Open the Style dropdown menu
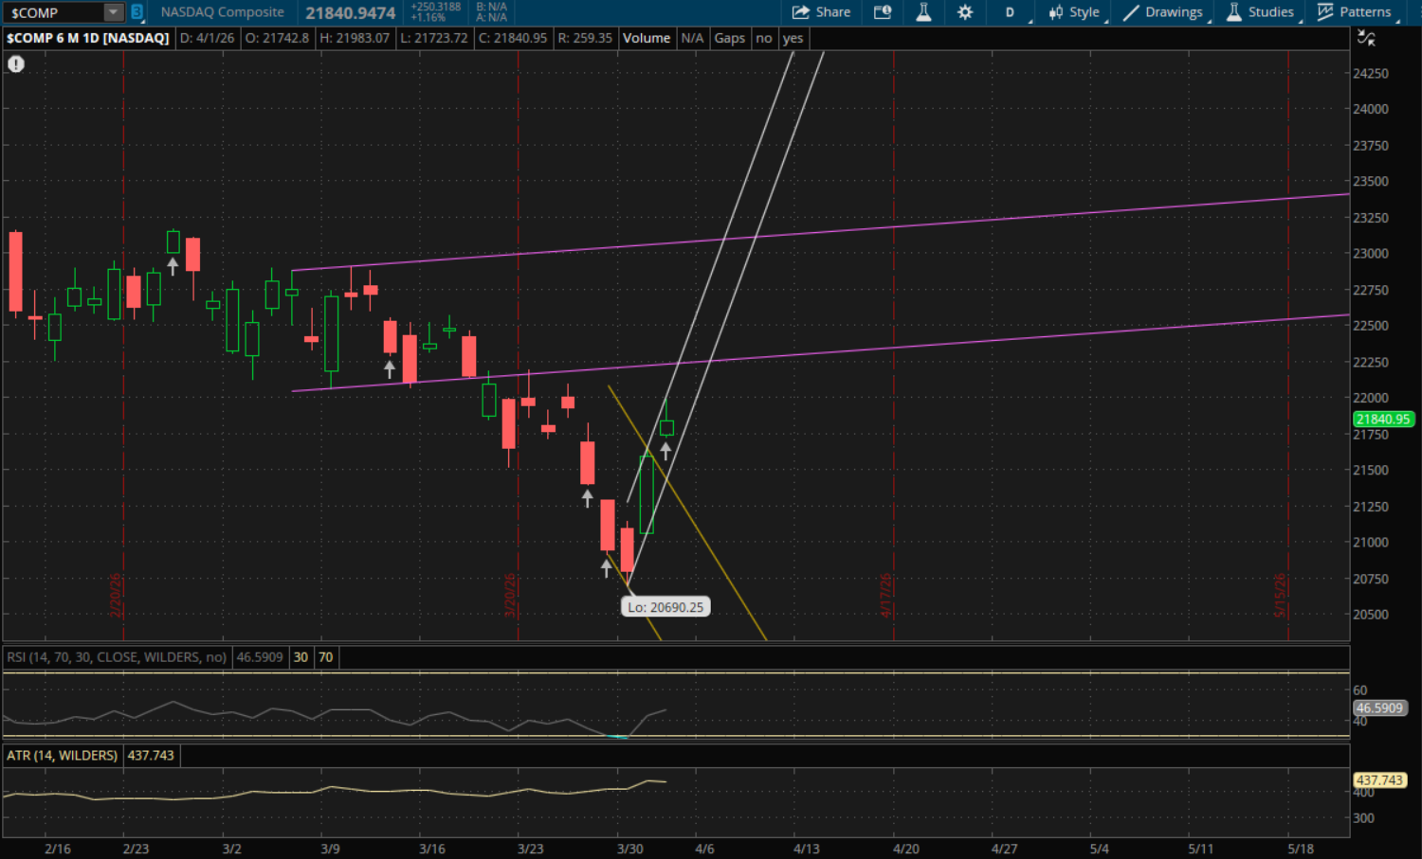 1074,12
